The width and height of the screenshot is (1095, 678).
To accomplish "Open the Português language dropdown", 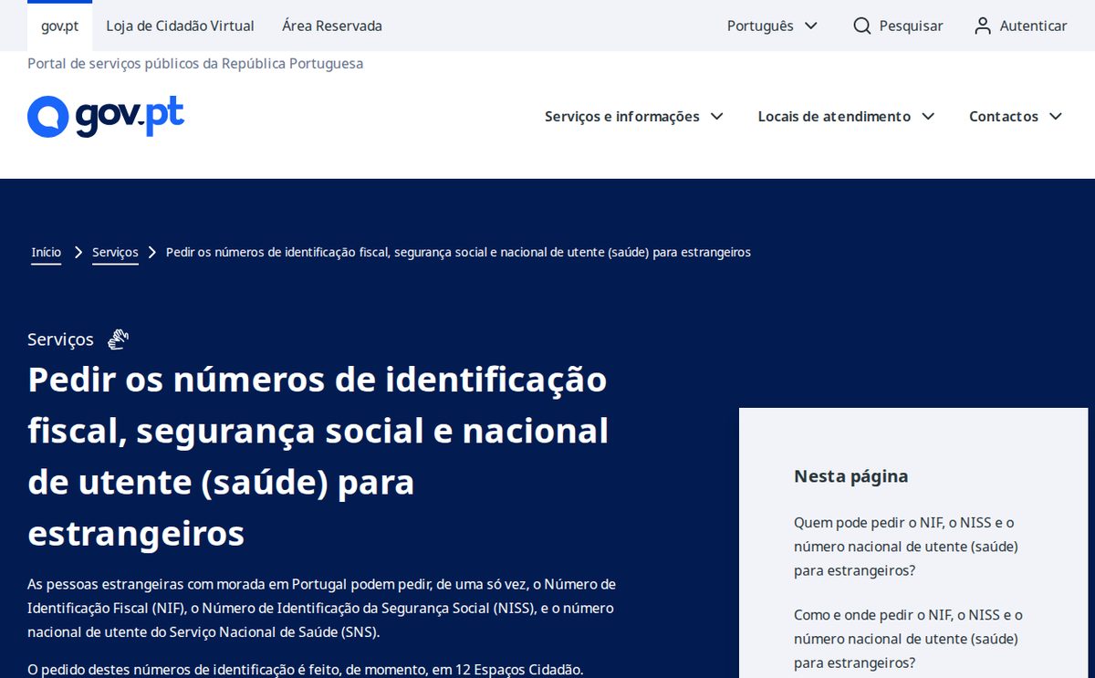I will point(772,26).
